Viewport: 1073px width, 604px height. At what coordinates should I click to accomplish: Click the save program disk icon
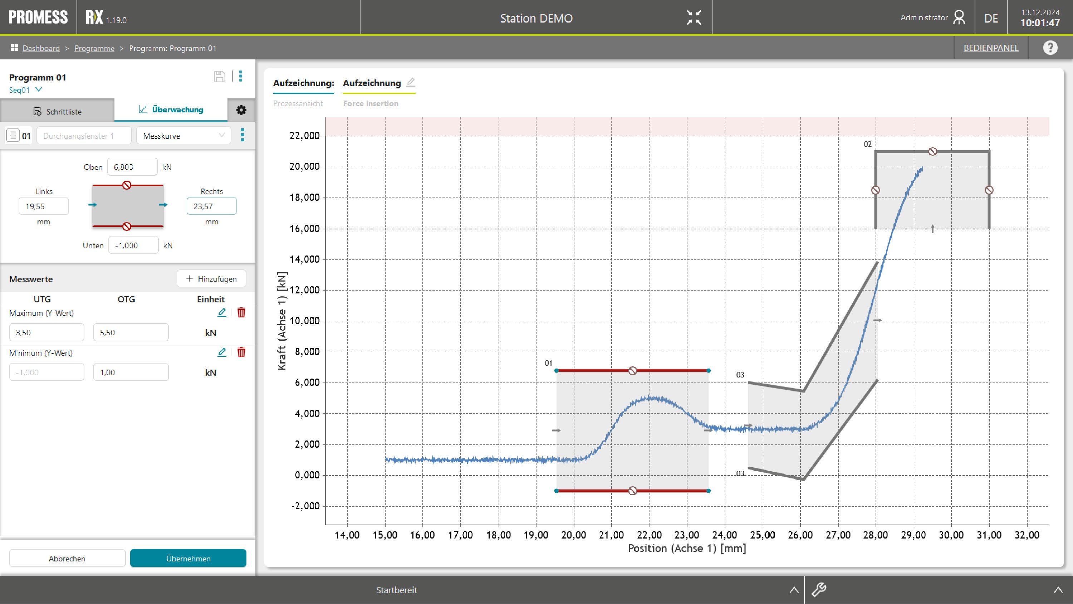pyautogui.click(x=219, y=76)
